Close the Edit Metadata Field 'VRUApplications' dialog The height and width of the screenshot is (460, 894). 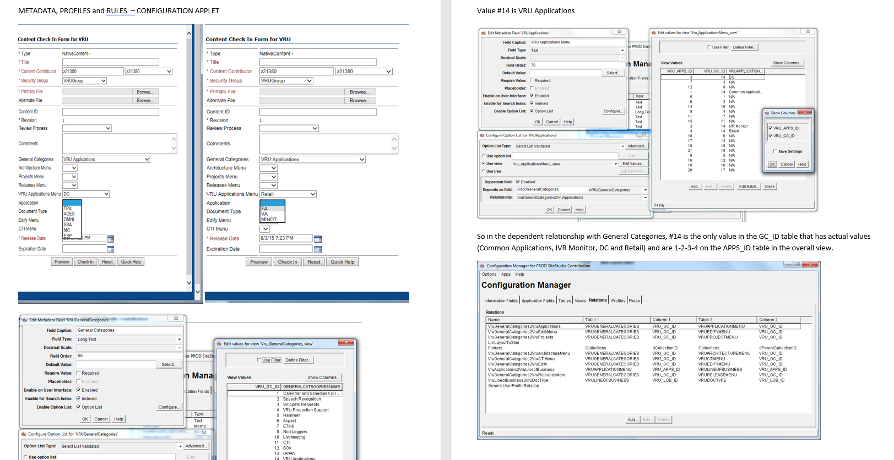tap(620, 32)
